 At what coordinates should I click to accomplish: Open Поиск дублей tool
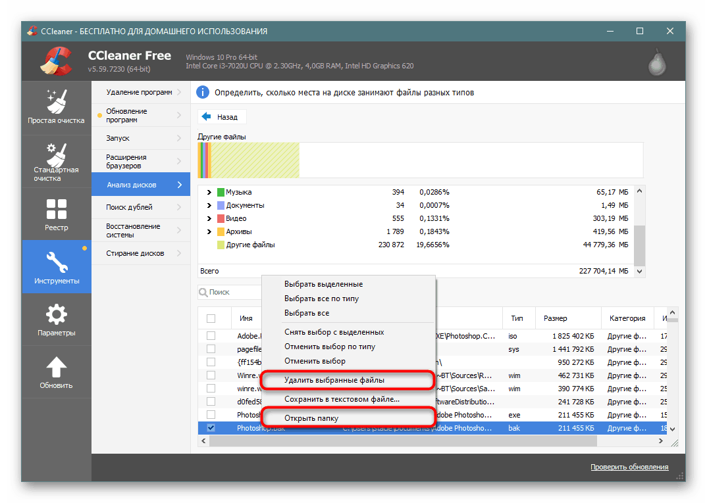[x=141, y=207]
